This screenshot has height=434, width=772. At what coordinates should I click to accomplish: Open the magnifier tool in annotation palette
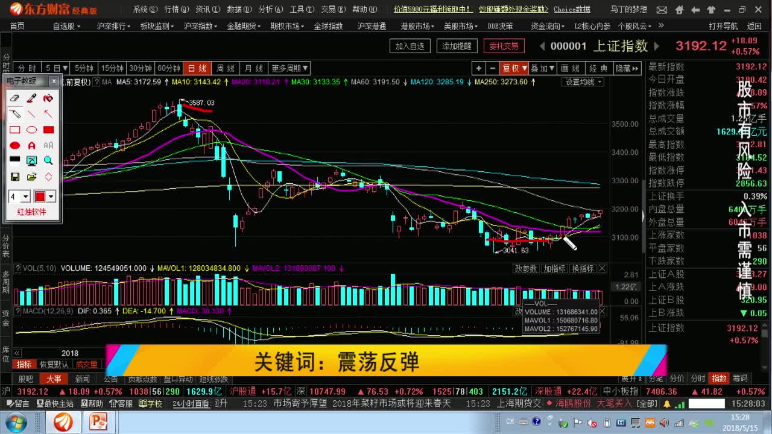47,160
